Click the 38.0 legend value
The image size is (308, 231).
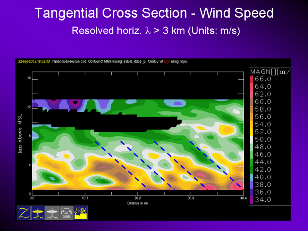click(263, 185)
